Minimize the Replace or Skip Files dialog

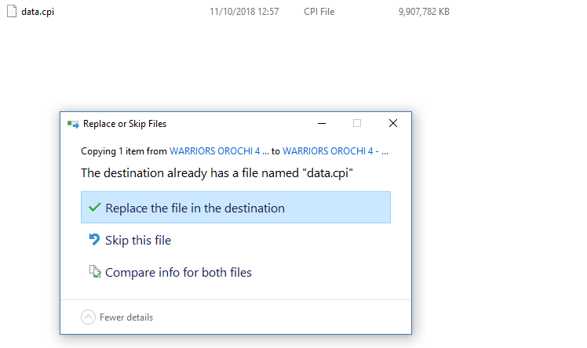pos(321,123)
